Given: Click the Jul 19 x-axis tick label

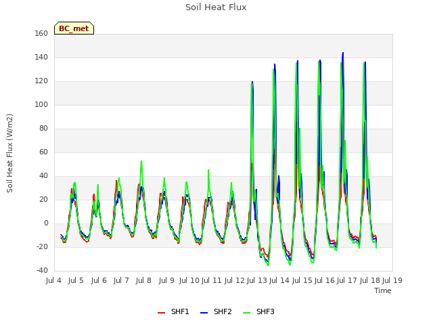Looking at the screenshot, I should pos(392,280).
